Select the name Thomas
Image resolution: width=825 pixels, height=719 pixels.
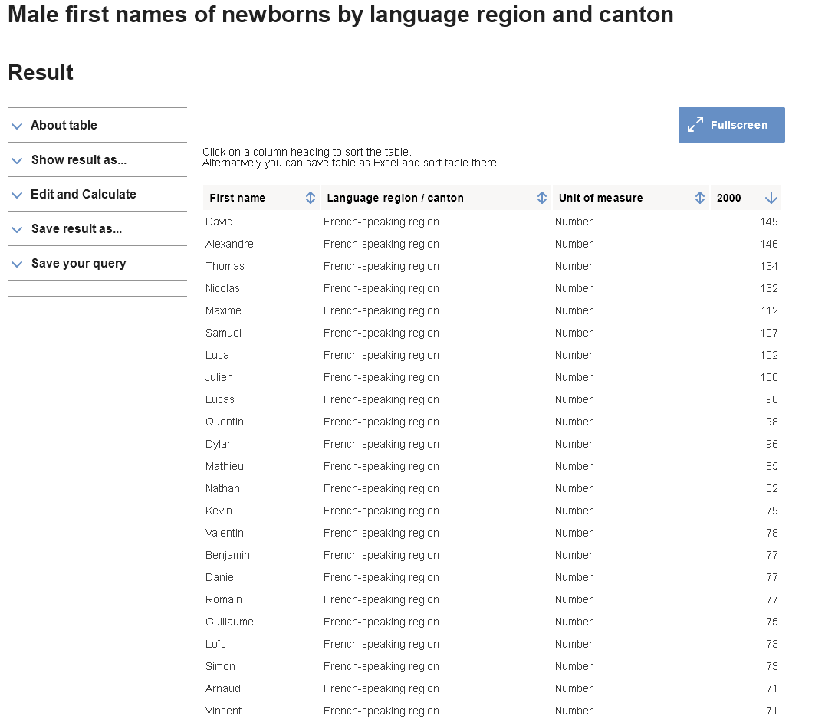tap(225, 266)
